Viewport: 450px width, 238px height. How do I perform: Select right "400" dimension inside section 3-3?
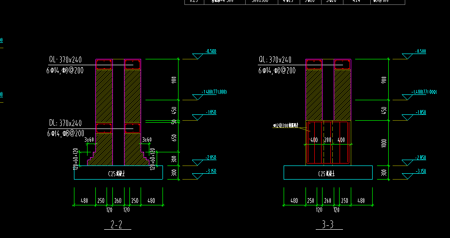point(341,140)
